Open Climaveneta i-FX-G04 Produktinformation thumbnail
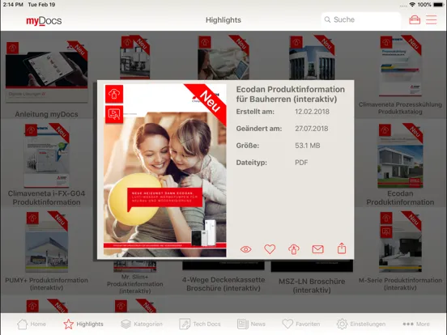 (47, 155)
